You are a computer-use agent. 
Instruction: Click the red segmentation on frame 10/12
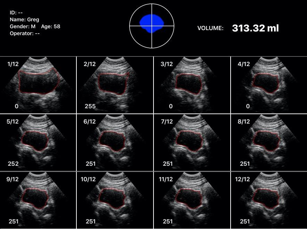(x=111, y=189)
